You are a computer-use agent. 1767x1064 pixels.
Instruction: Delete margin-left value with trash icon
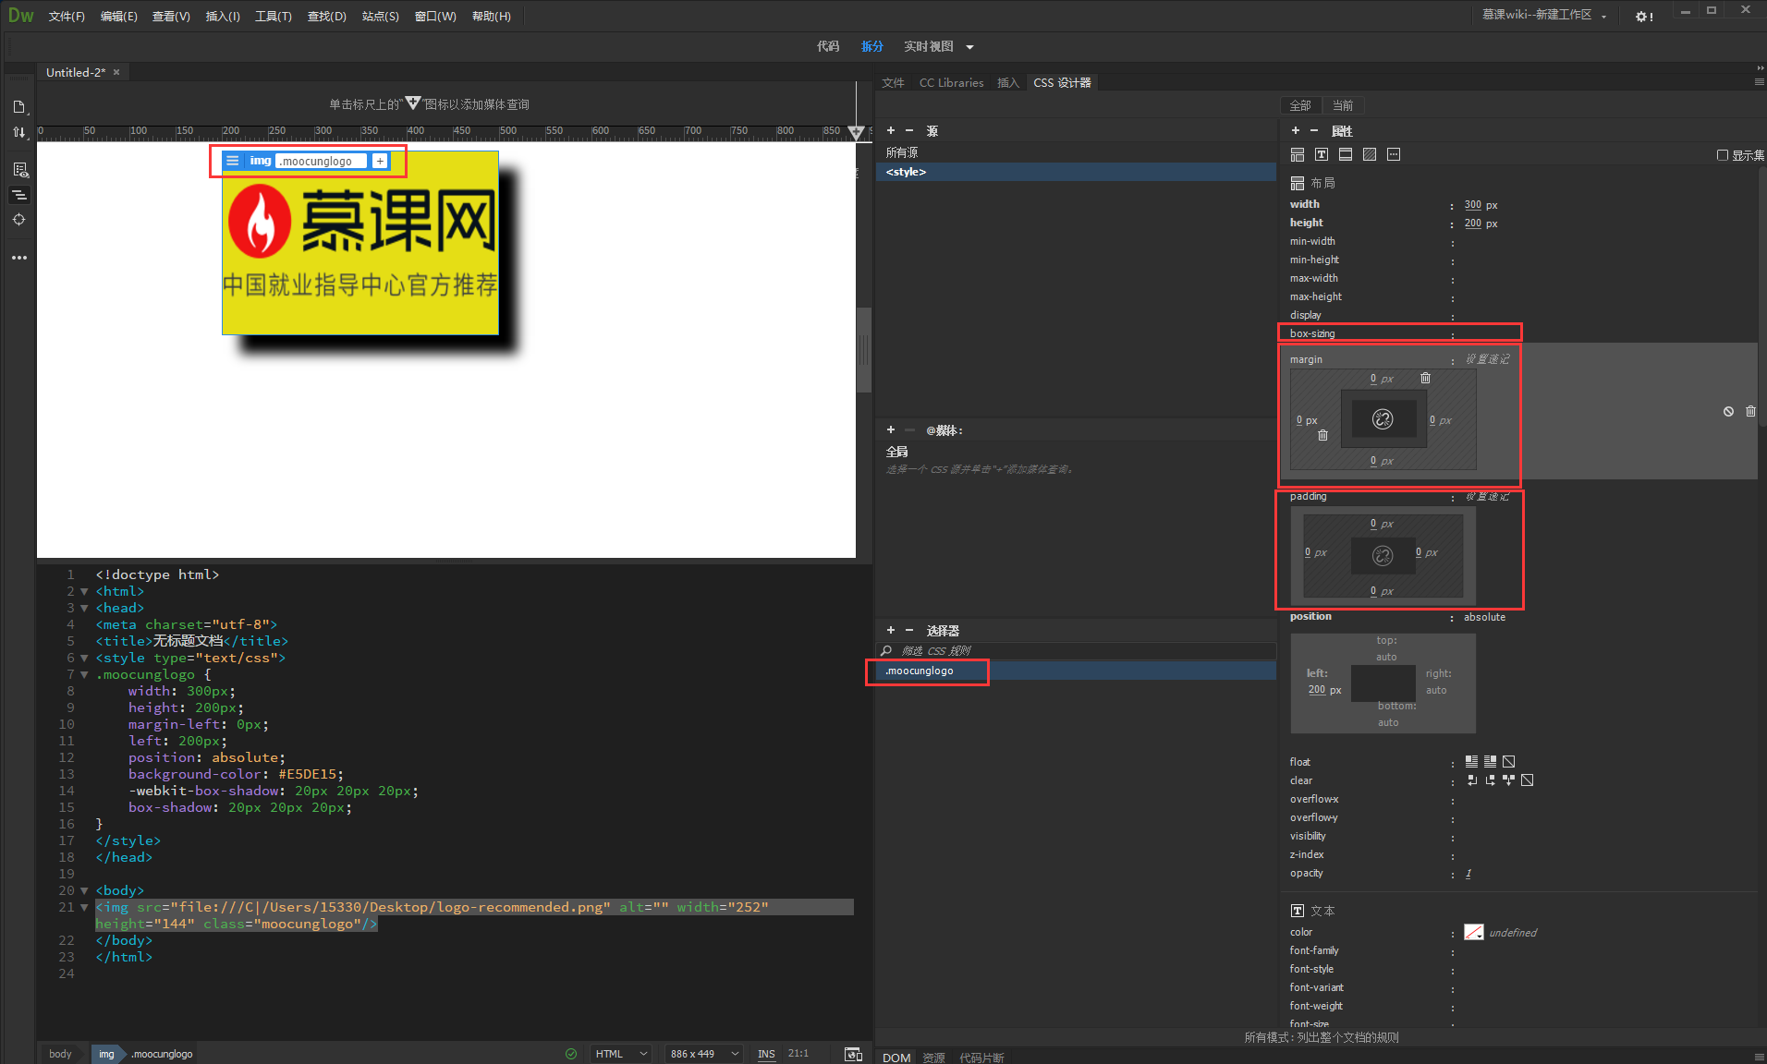(x=1322, y=435)
